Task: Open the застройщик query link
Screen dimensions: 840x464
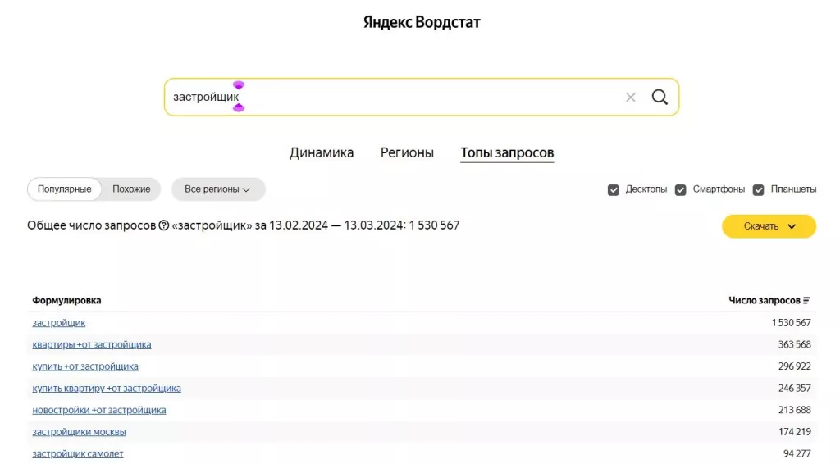Action: (x=59, y=323)
